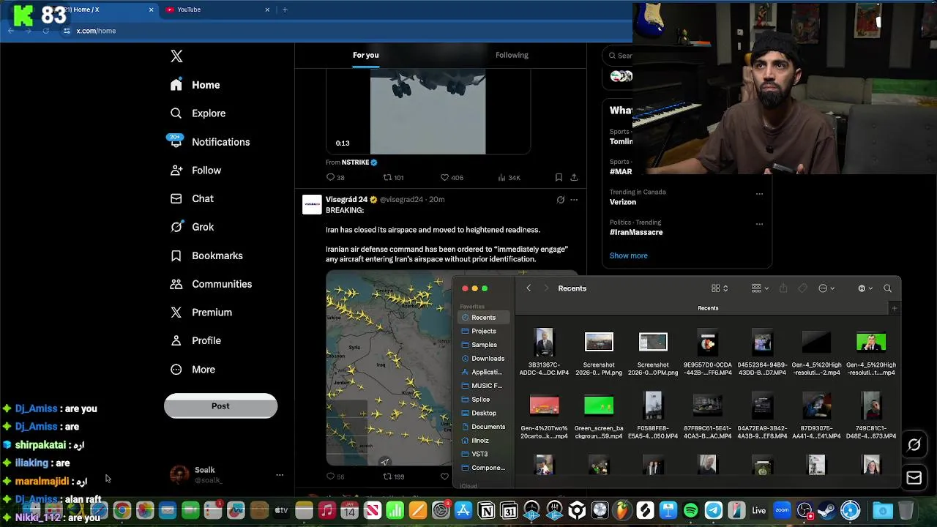The image size is (937, 527).
Task: View analytics showing 34K views
Action: pos(509,177)
